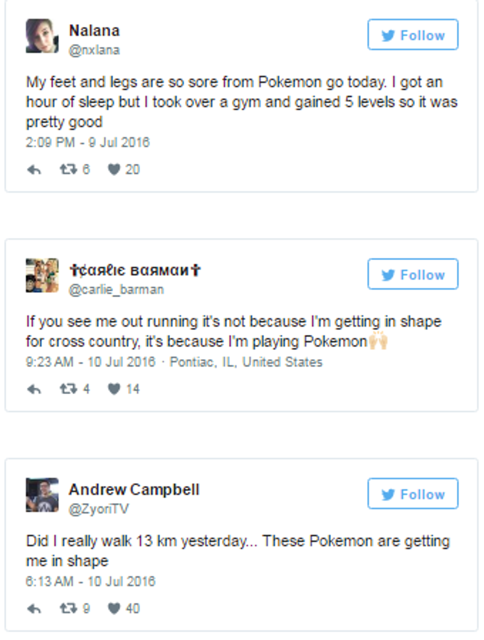Image resolution: width=484 pixels, height=640 pixels.
Task: Visit the @ZyoriTV profile handle
Action: pos(99,509)
